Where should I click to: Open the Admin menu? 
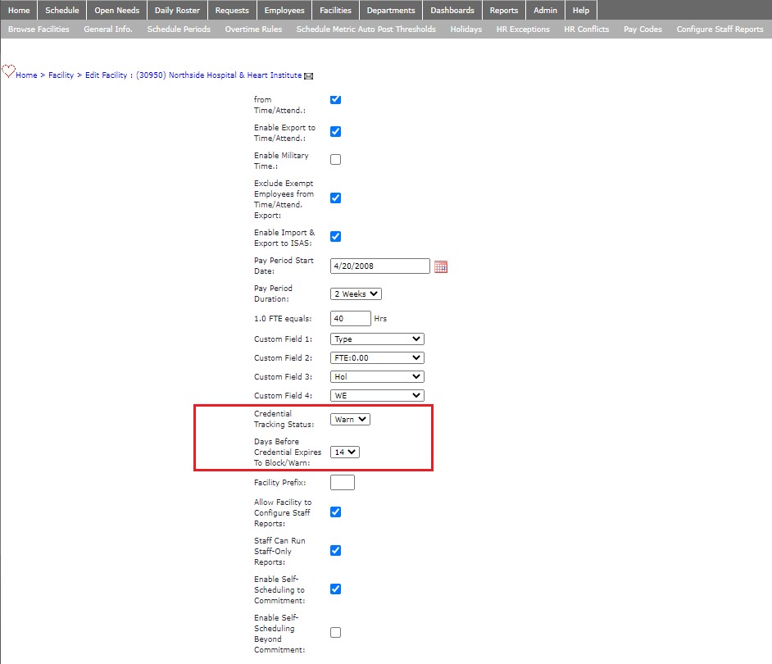[545, 11]
